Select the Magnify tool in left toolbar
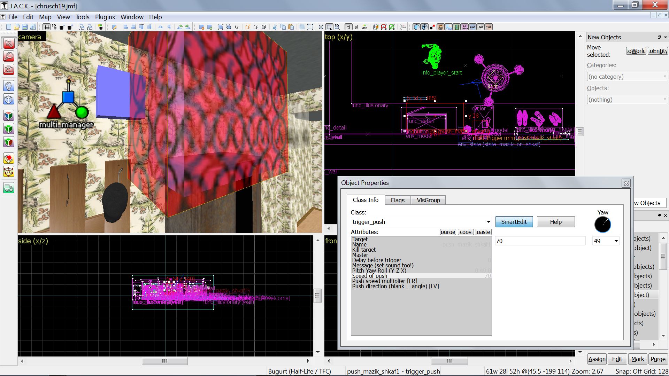 click(9, 56)
